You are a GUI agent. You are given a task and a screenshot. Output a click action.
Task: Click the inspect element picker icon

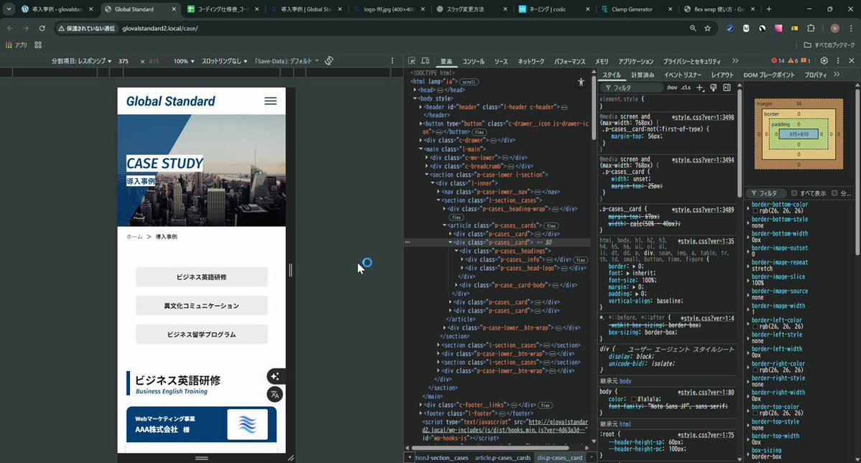coord(411,61)
